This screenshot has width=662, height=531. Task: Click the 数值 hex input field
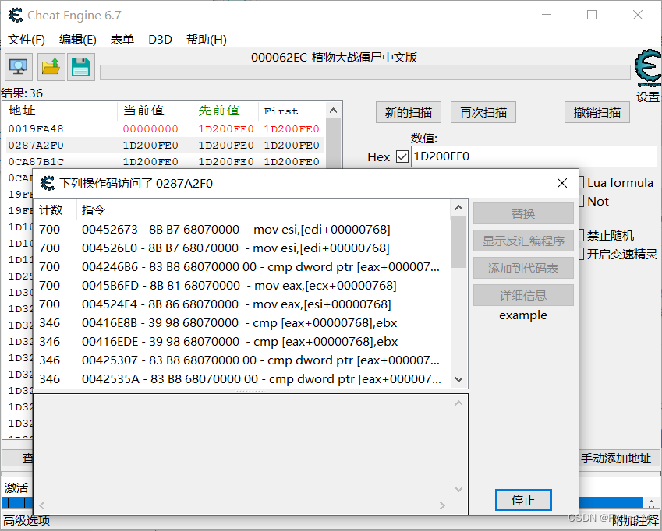533,156
